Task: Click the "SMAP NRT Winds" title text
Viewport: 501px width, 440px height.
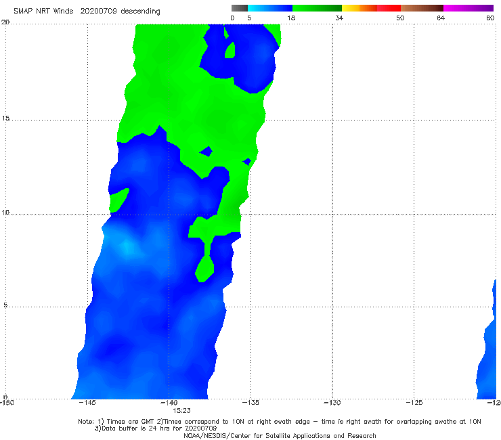Action: pyautogui.click(x=43, y=11)
